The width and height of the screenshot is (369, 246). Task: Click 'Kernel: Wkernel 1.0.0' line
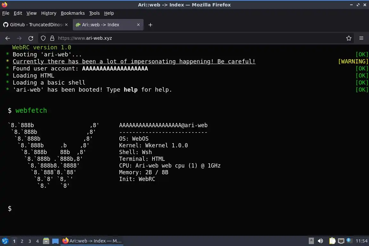153,145
